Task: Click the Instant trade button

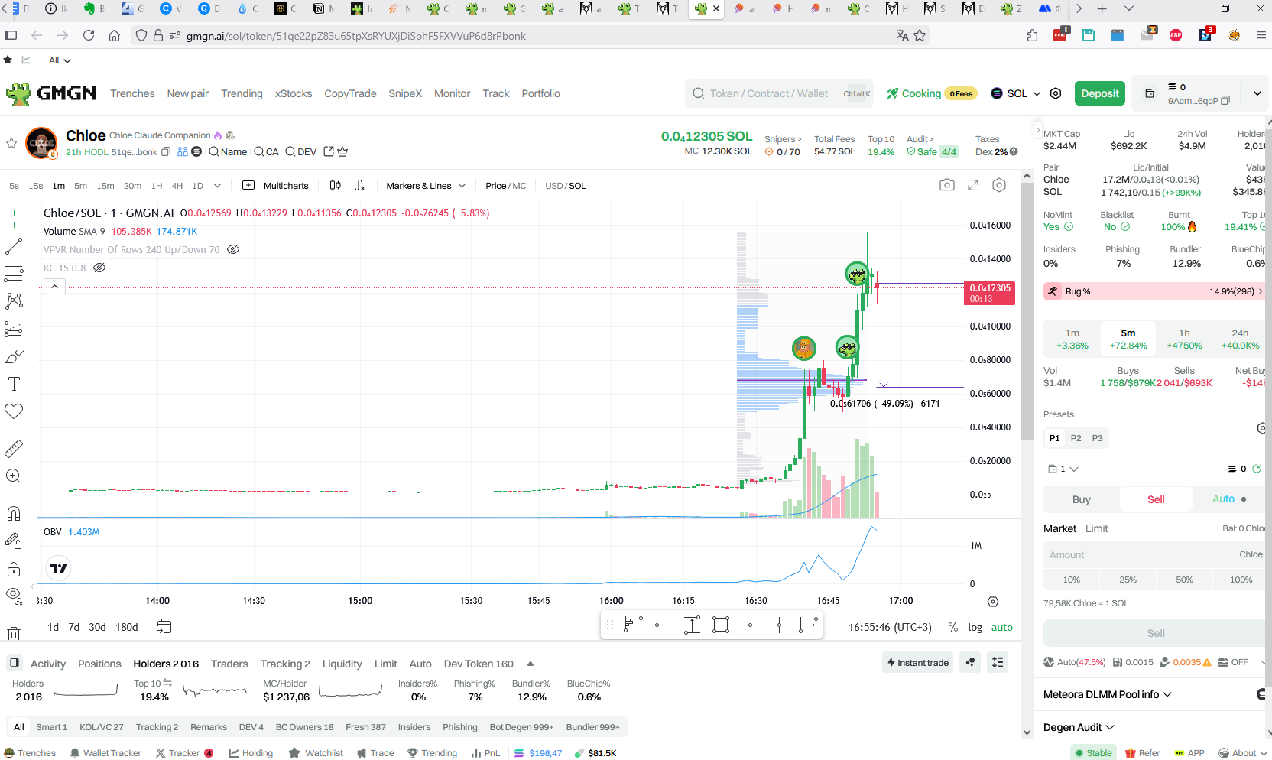Action: 918,662
